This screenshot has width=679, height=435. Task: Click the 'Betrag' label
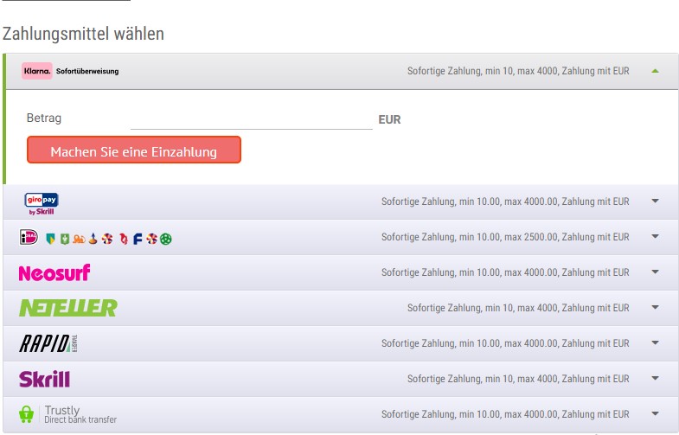click(44, 118)
